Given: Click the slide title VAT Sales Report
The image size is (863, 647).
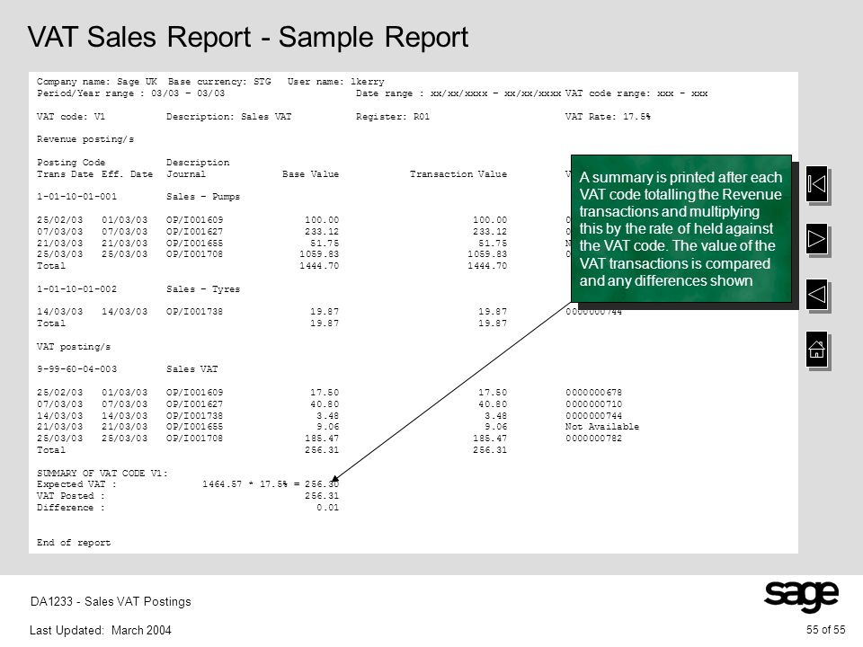Looking at the screenshot, I should coord(248,38).
